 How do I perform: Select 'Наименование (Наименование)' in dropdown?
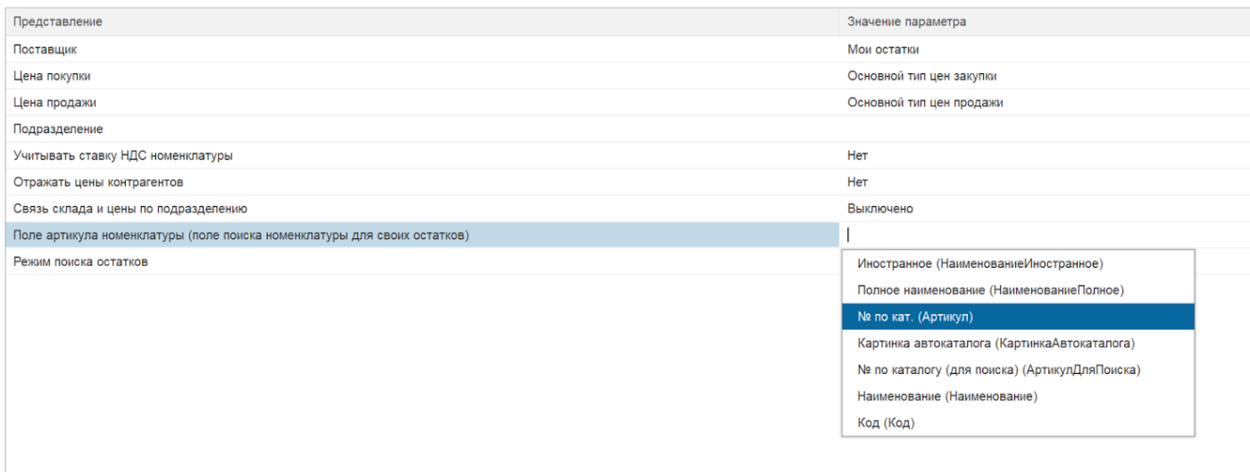(x=946, y=396)
